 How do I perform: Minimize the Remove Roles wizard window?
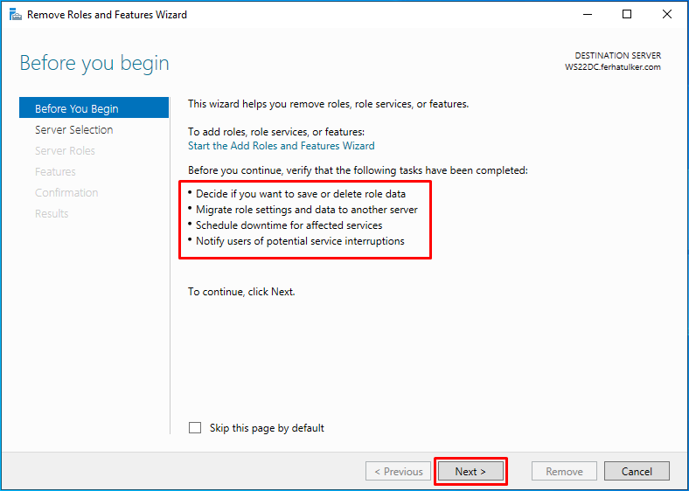[588, 15]
